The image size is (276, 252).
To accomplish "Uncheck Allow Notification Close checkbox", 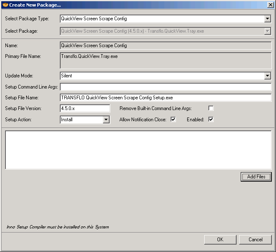I will tap(173, 119).
